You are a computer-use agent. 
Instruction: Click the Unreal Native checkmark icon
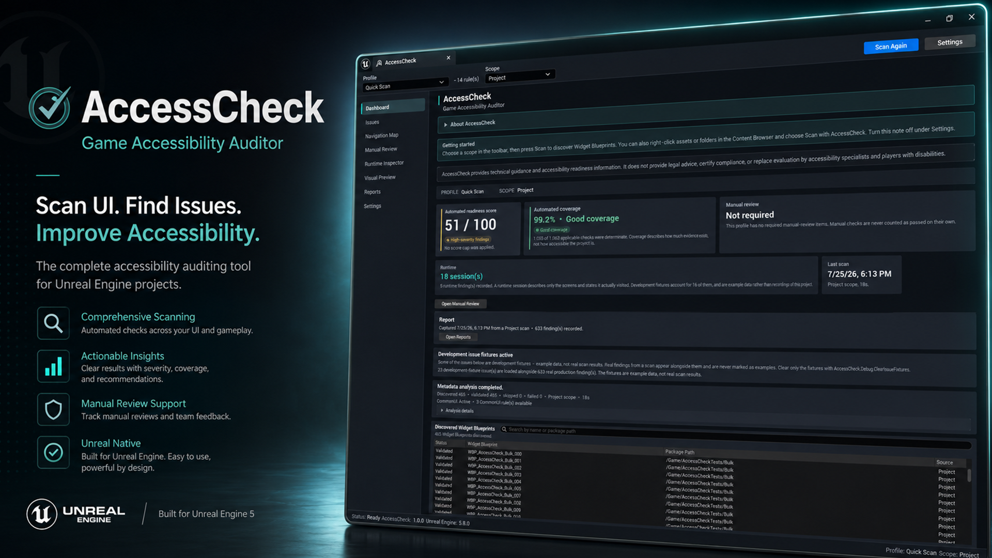53,452
